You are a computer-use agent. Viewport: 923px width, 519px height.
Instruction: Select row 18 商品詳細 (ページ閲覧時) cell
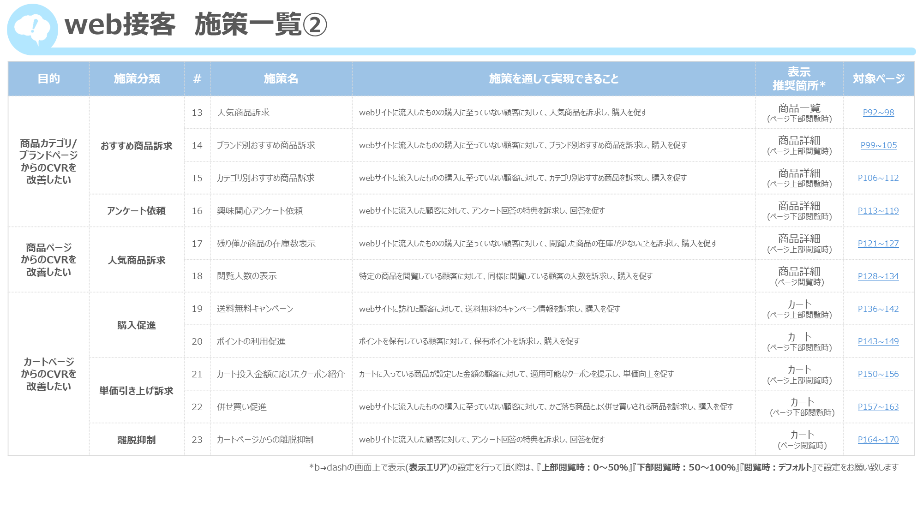tap(799, 276)
